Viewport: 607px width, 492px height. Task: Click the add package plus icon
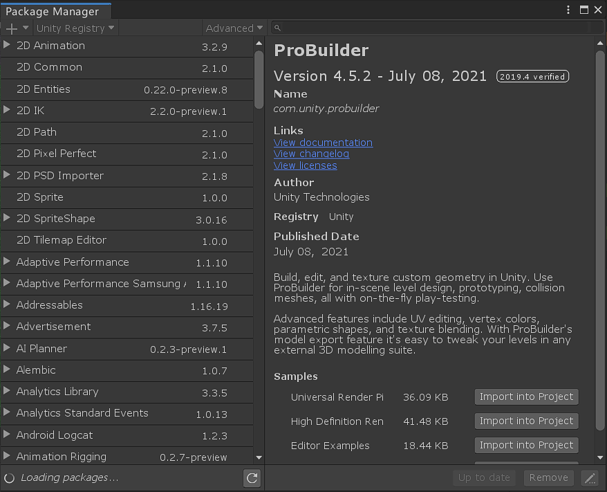[x=12, y=28]
